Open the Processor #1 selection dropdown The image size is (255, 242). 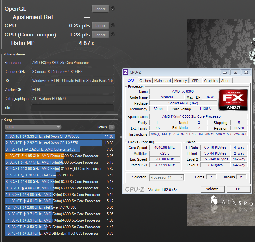click(x=167, y=177)
